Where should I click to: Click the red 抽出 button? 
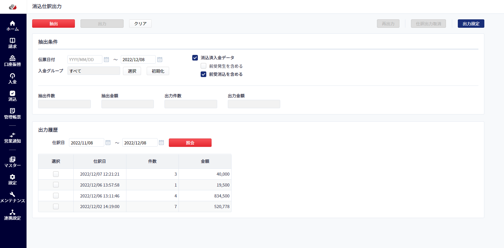(53, 24)
